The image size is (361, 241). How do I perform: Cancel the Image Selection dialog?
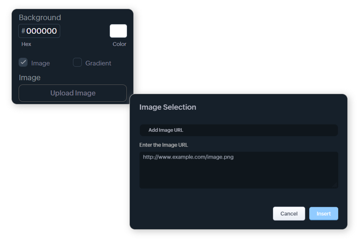289,214
